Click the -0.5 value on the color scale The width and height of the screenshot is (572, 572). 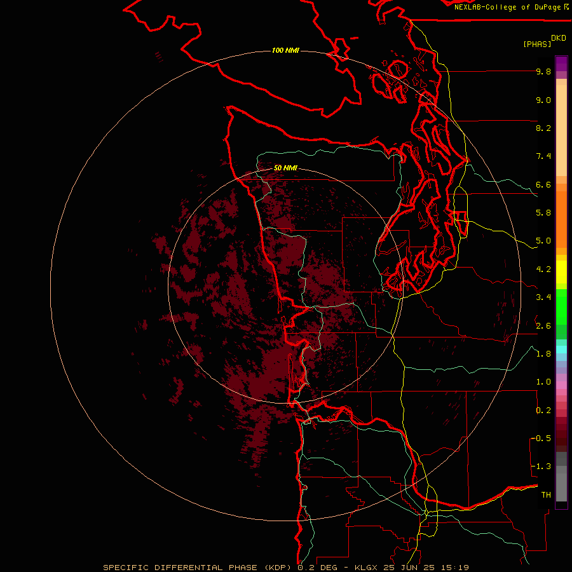pyautogui.click(x=541, y=439)
